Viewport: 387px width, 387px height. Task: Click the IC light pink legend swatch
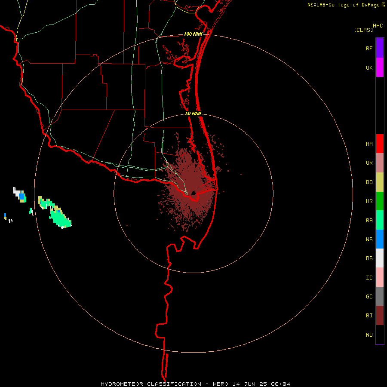[x=380, y=277]
